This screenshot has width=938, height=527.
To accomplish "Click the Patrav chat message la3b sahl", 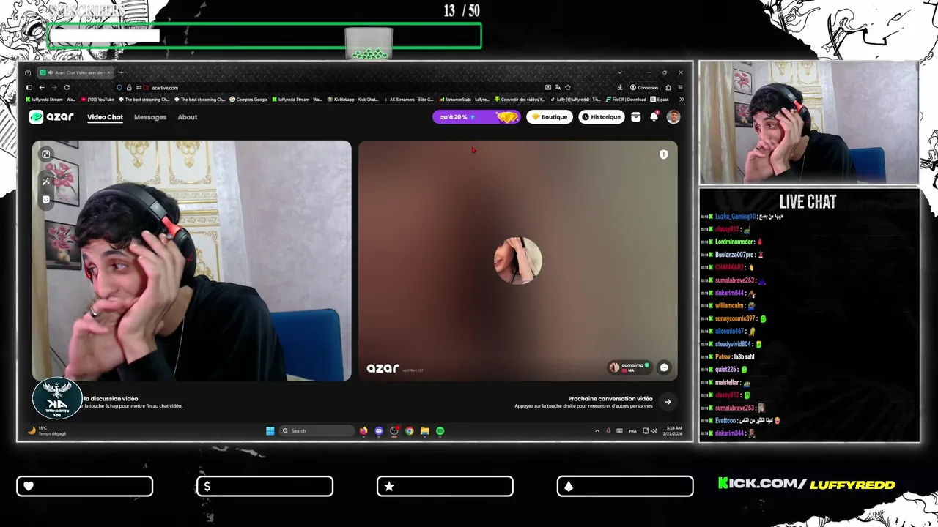I will pos(744,357).
